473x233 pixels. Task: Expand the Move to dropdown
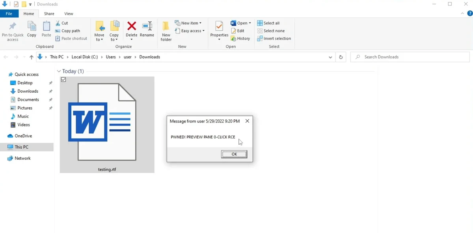click(99, 39)
